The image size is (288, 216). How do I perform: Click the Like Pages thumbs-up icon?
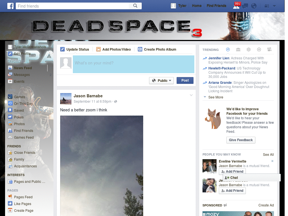pyautogui.click(x=10, y=204)
